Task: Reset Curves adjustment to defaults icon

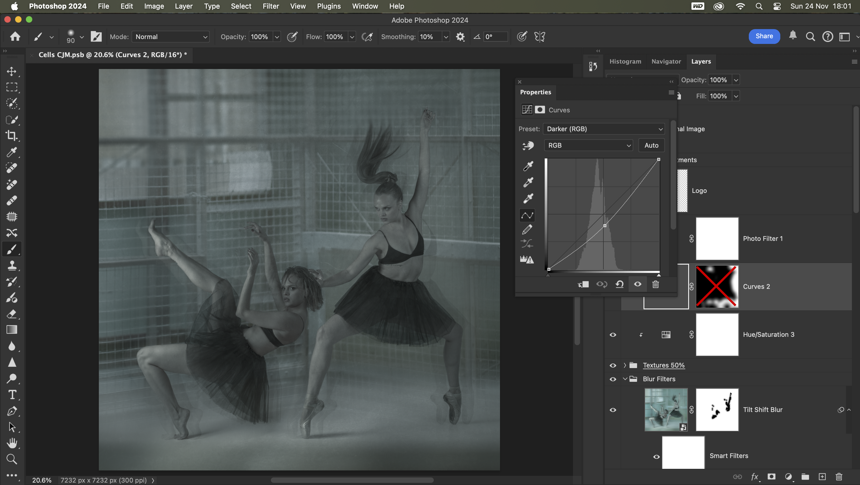Action: click(620, 284)
